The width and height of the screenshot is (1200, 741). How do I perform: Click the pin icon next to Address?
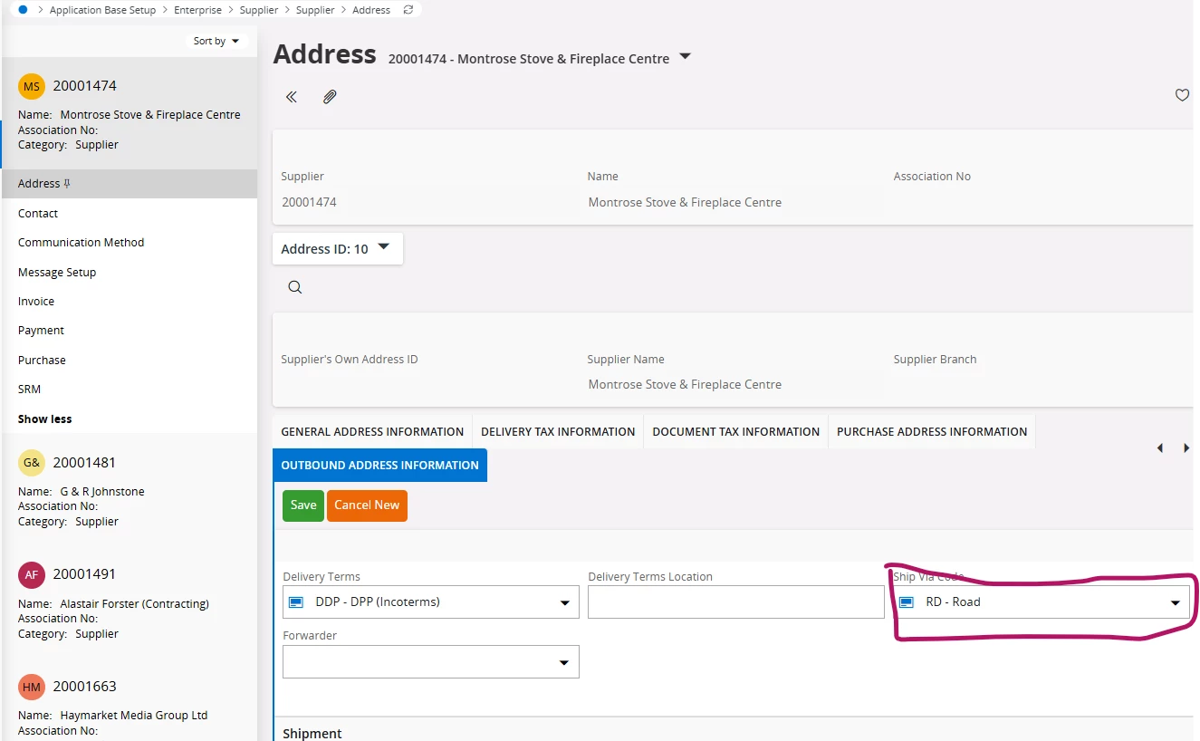(x=67, y=184)
